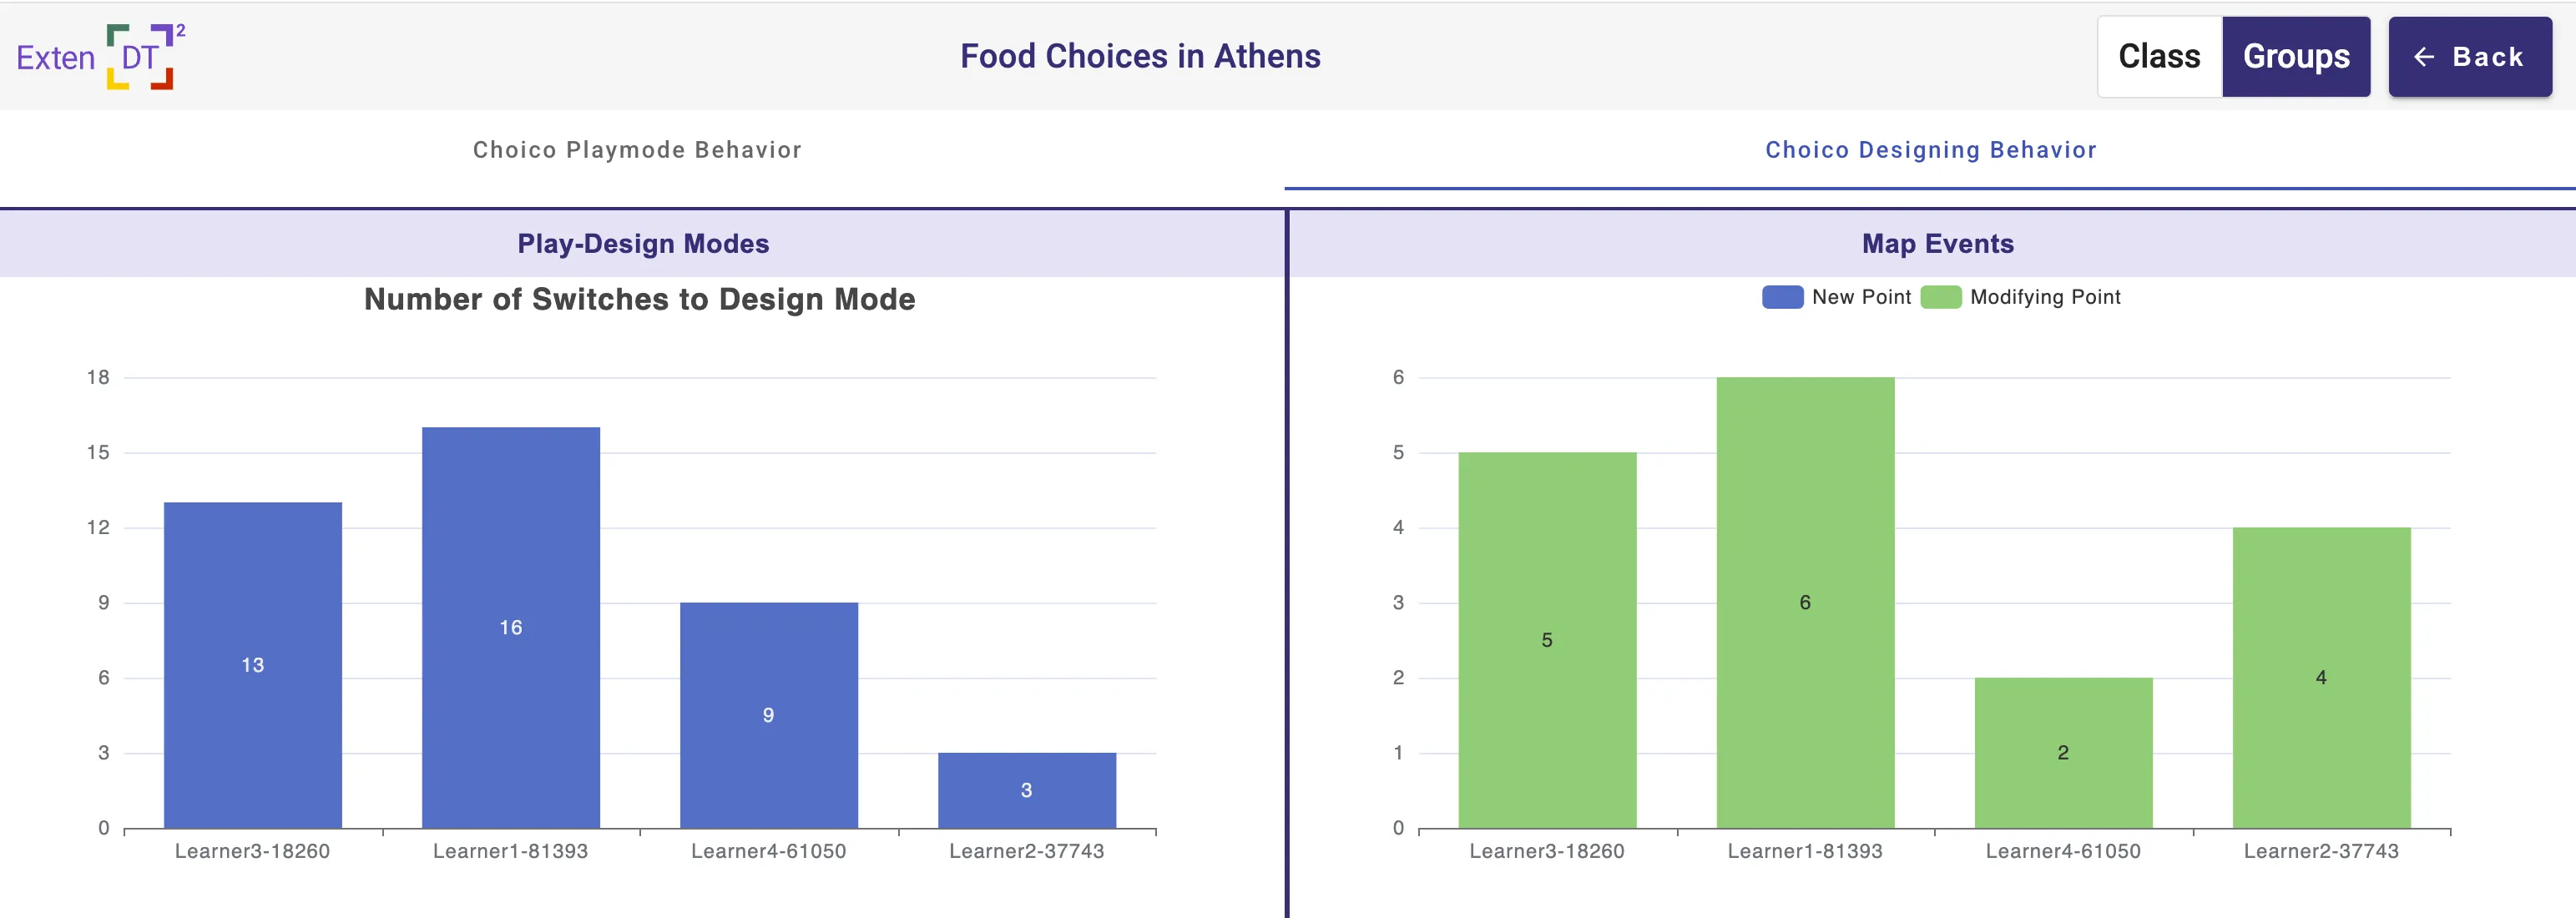Click the Learner1-81393 bar showing 16 switches
2576x918 pixels.
click(511, 627)
